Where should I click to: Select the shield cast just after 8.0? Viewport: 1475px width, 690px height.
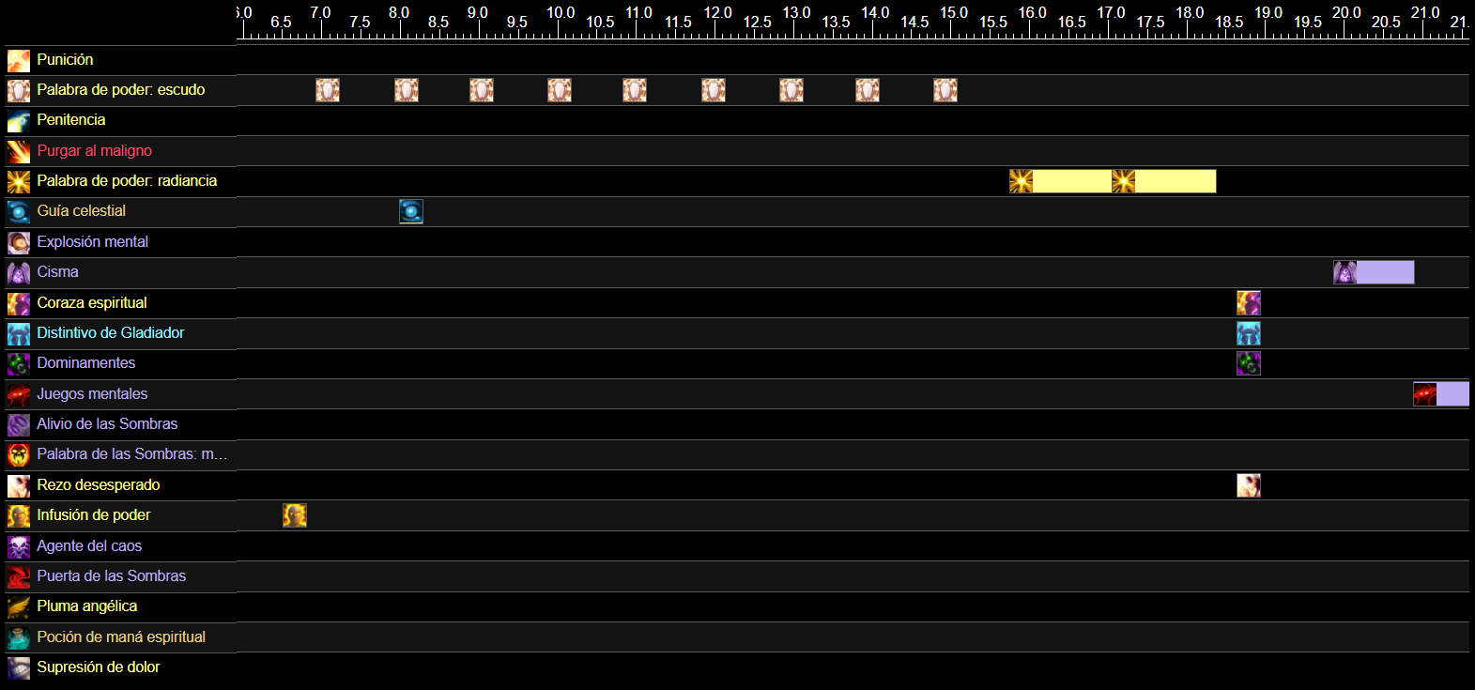[x=407, y=90]
